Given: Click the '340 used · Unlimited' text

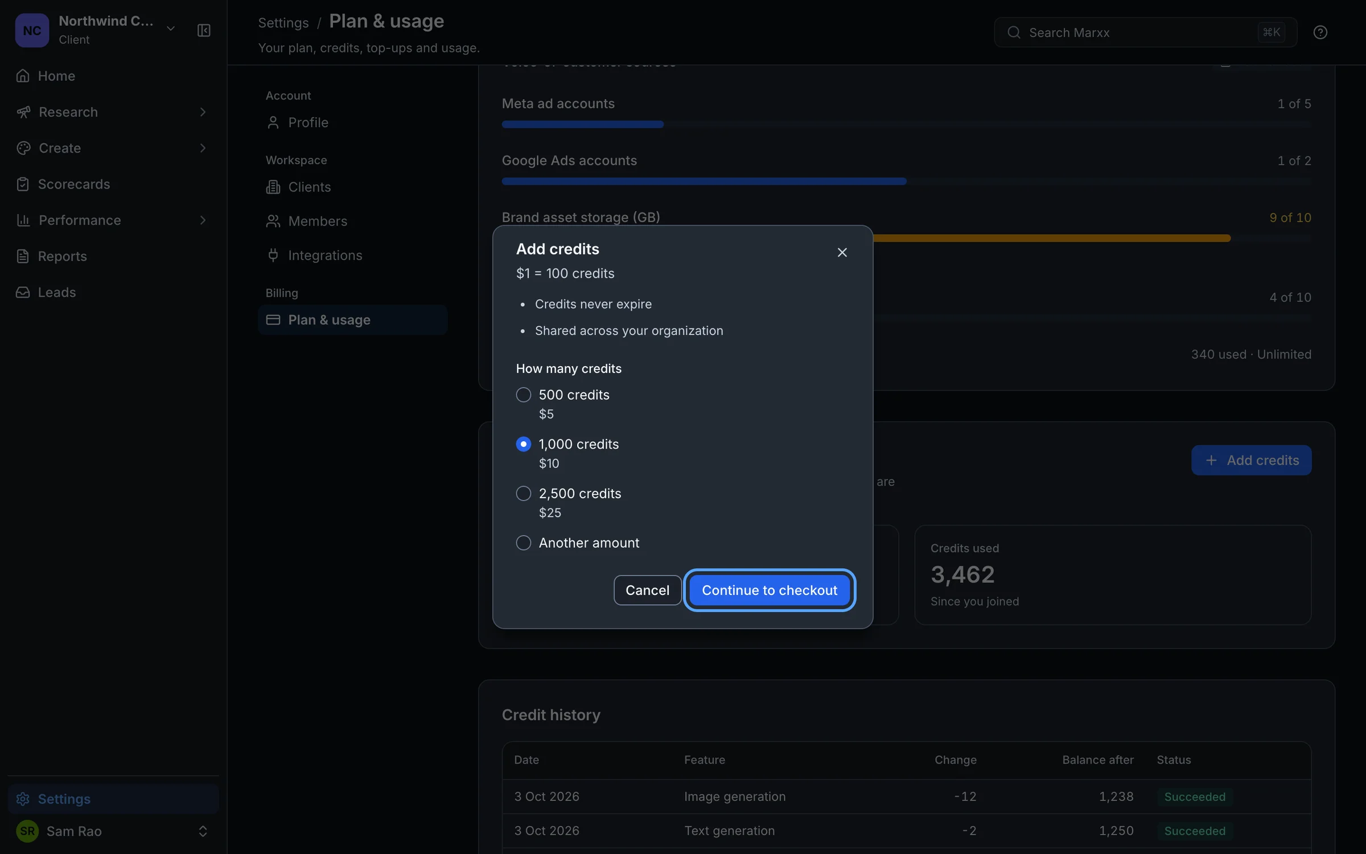Looking at the screenshot, I should click(x=1251, y=354).
